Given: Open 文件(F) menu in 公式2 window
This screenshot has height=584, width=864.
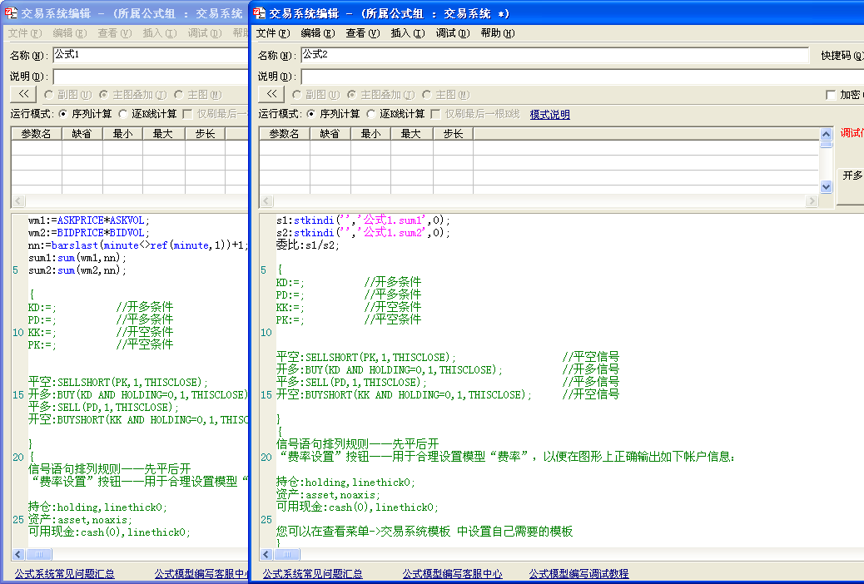Looking at the screenshot, I should tap(273, 33).
